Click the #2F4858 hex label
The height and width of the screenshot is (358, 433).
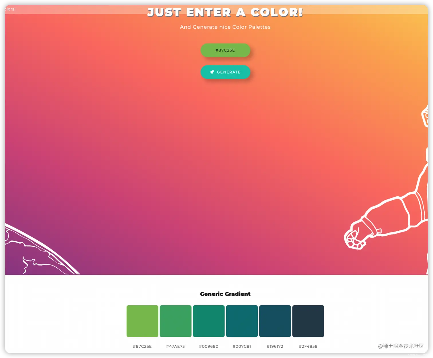(308, 346)
